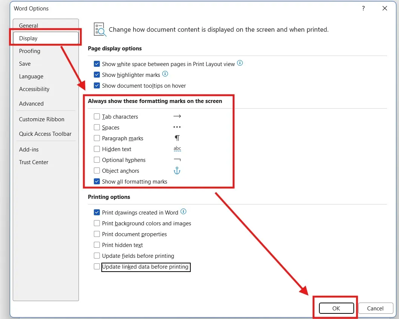The height and width of the screenshot is (319, 399).
Task: Open the Trust Center category
Action: click(x=46, y=162)
